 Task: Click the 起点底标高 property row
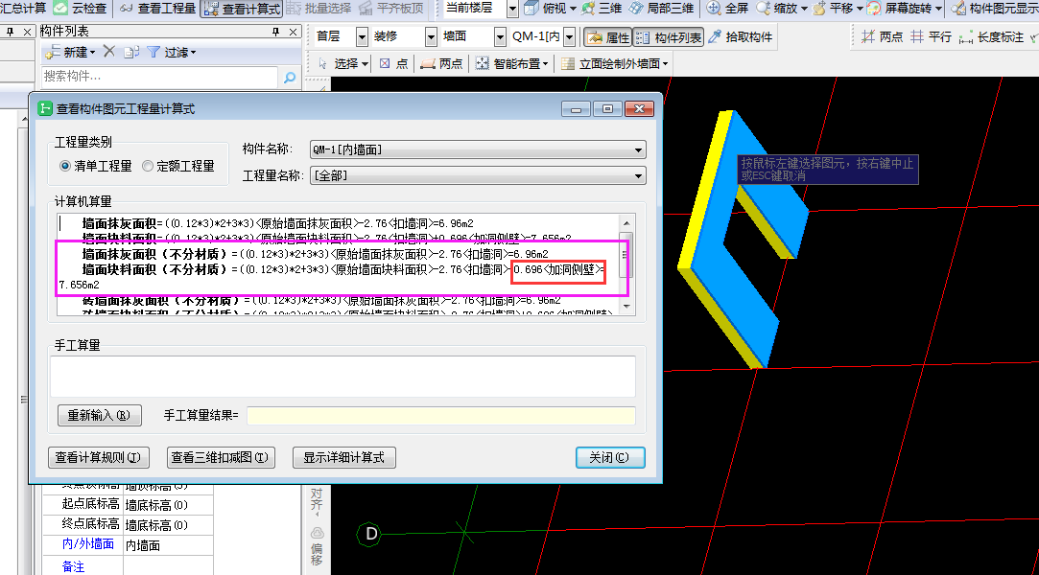coord(128,505)
